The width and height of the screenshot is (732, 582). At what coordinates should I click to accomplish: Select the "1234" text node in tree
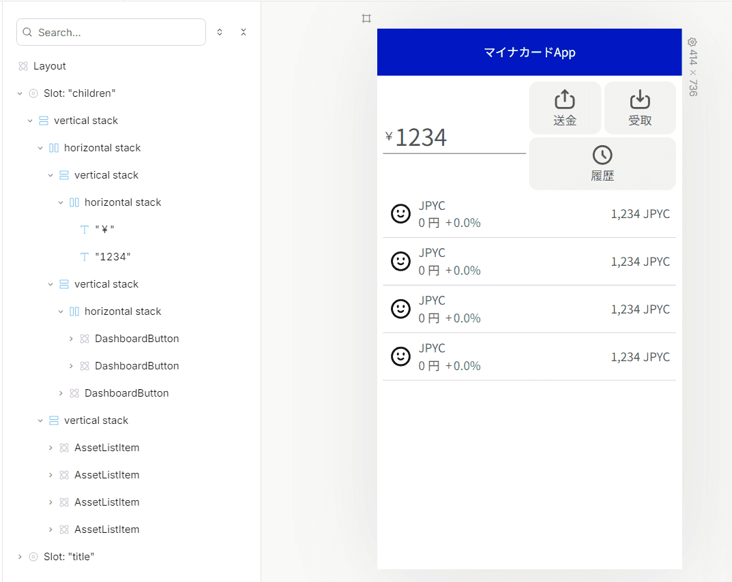pyautogui.click(x=113, y=257)
